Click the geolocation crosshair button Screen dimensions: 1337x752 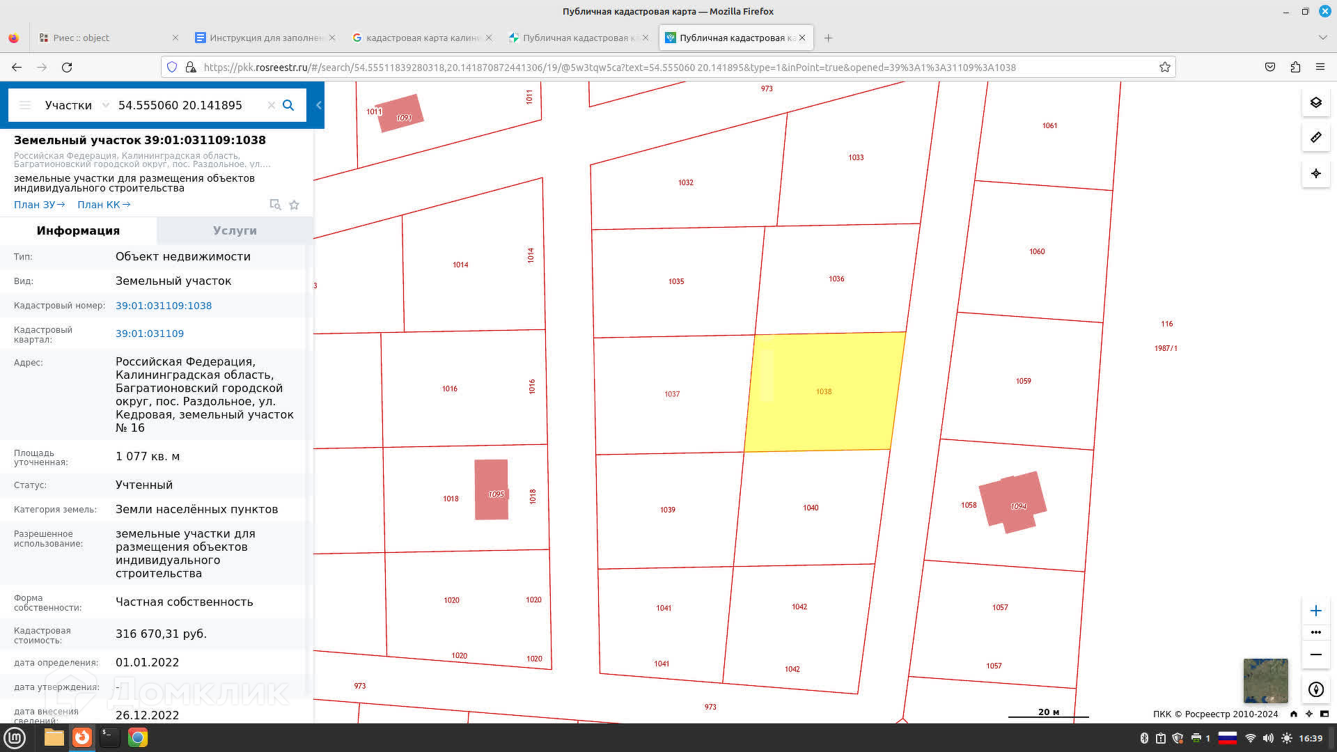tap(1315, 173)
